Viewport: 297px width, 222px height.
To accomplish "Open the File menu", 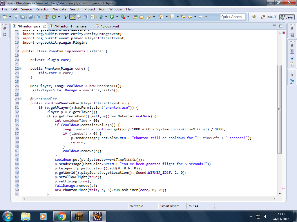I will (5, 9).
